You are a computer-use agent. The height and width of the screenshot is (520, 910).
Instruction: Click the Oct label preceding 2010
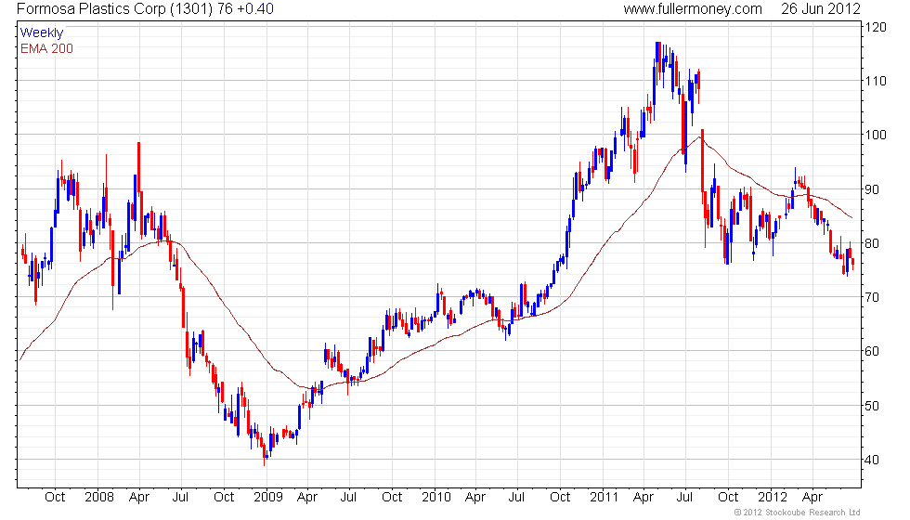(x=392, y=498)
